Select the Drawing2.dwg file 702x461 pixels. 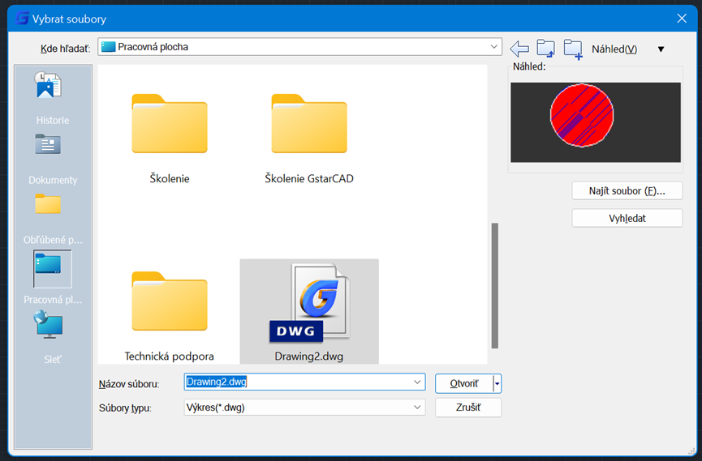pos(309,312)
